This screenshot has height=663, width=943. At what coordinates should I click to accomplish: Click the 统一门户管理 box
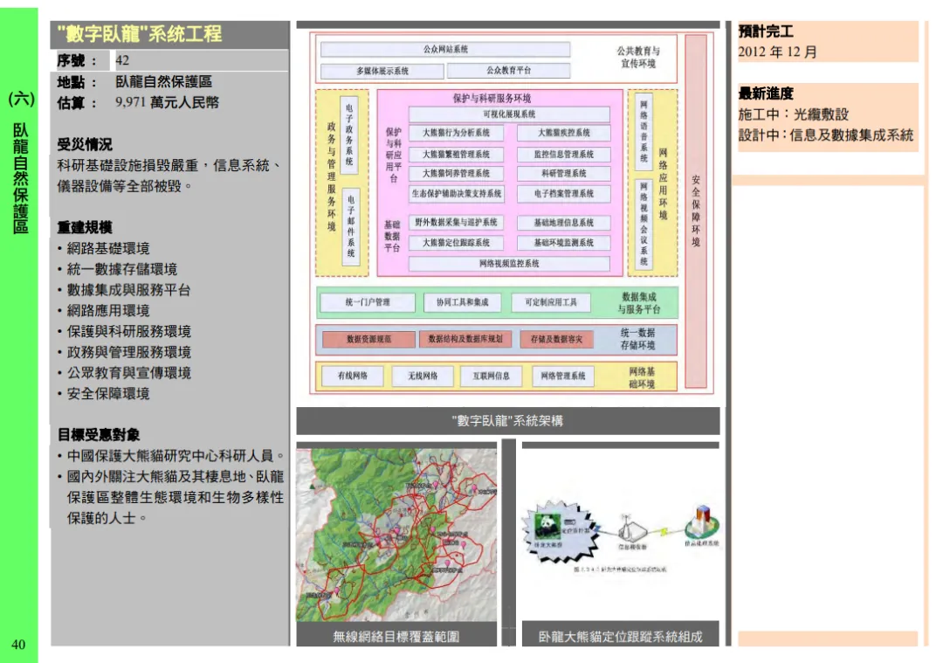[368, 303]
